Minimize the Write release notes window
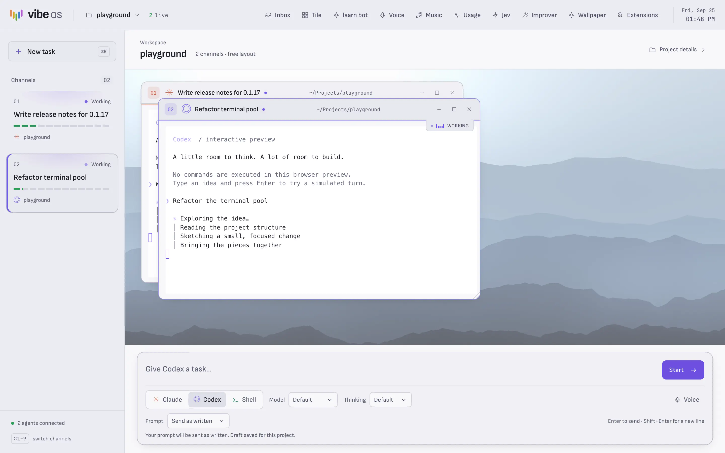This screenshot has height=453, width=725. tap(422, 93)
